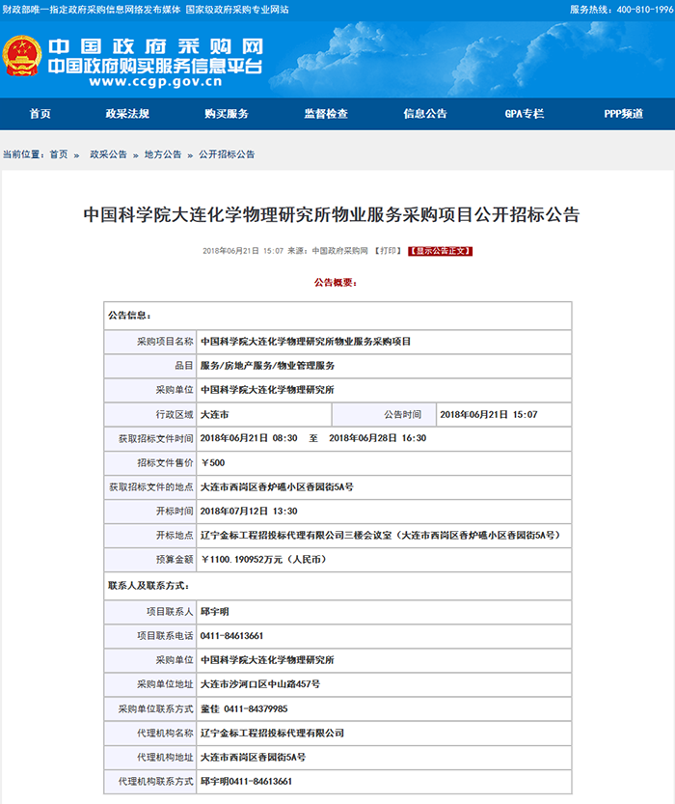This screenshot has height=804, width=675.
Task: Navigate to PPP频道 in the navigation bar
Action: click(623, 114)
